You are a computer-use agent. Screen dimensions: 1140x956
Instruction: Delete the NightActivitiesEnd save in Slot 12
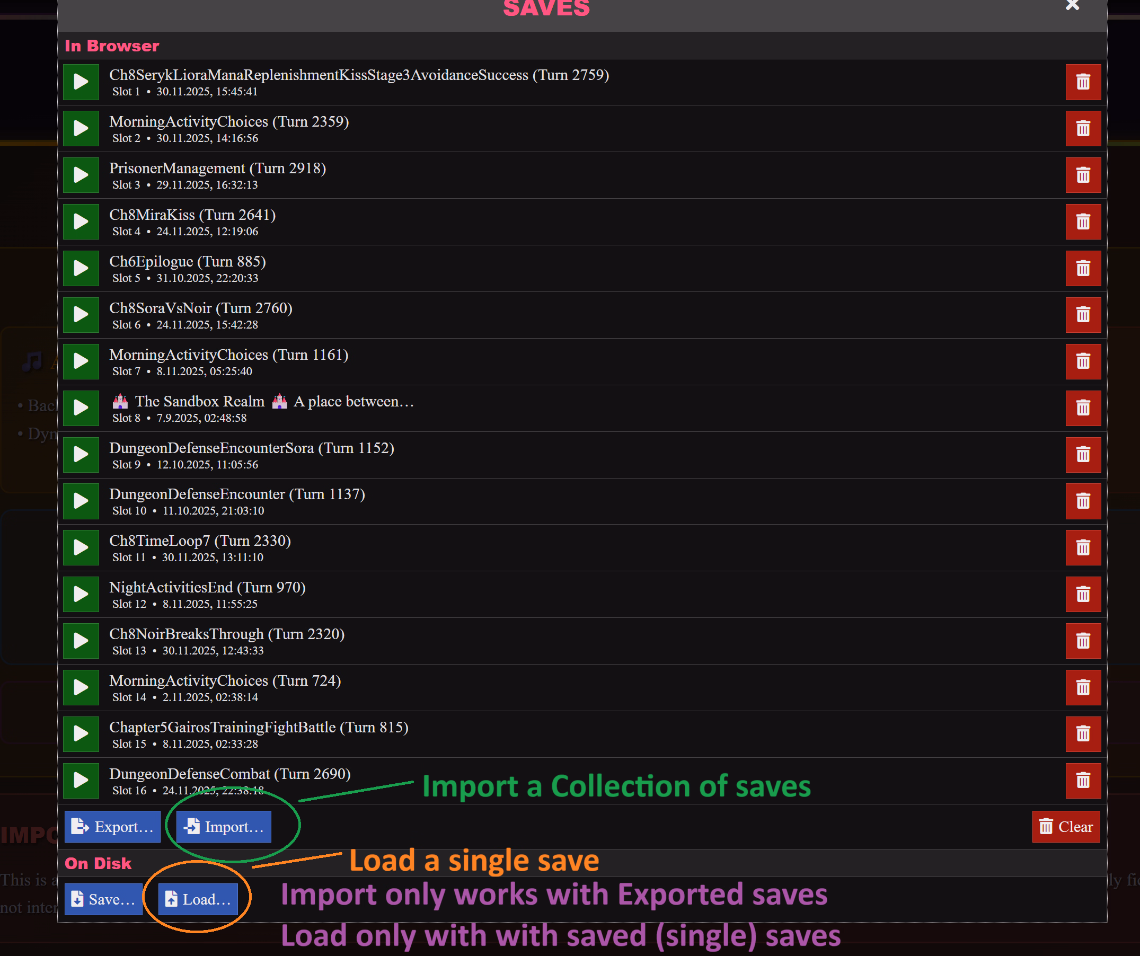pyautogui.click(x=1082, y=594)
